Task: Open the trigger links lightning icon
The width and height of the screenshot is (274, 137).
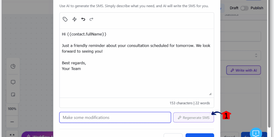Action: pos(74,19)
